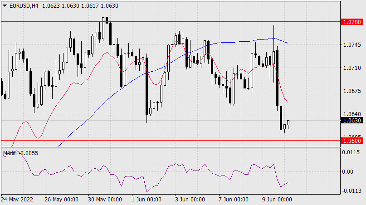Click the 30 May 00:00 date label

pyautogui.click(x=105, y=200)
